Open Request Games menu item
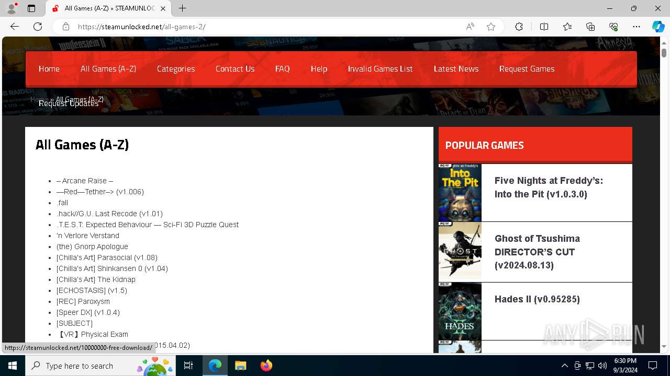Image resolution: width=670 pixels, height=376 pixels. click(527, 69)
